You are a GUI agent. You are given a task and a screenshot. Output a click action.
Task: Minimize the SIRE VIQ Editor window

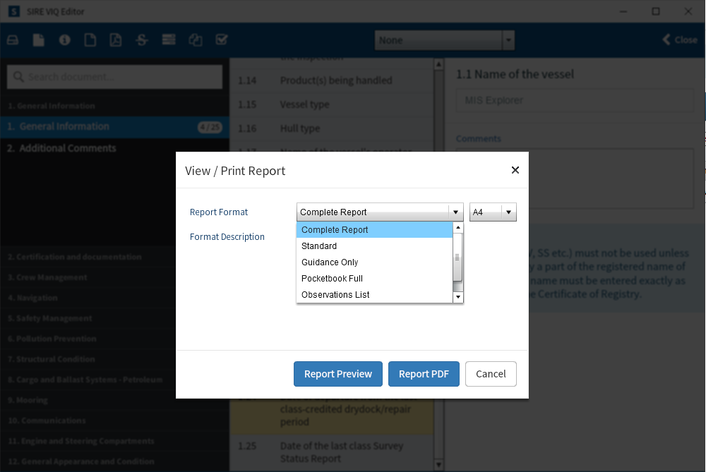pyautogui.click(x=623, y=11)
